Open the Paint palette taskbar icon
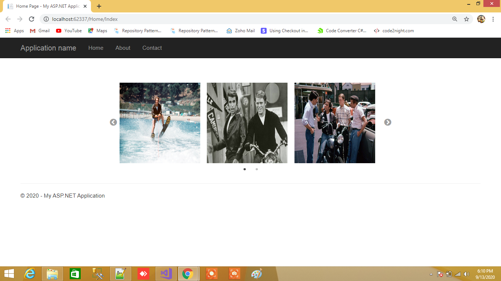This screenshot has height=281, width=501. coord(256,274)
